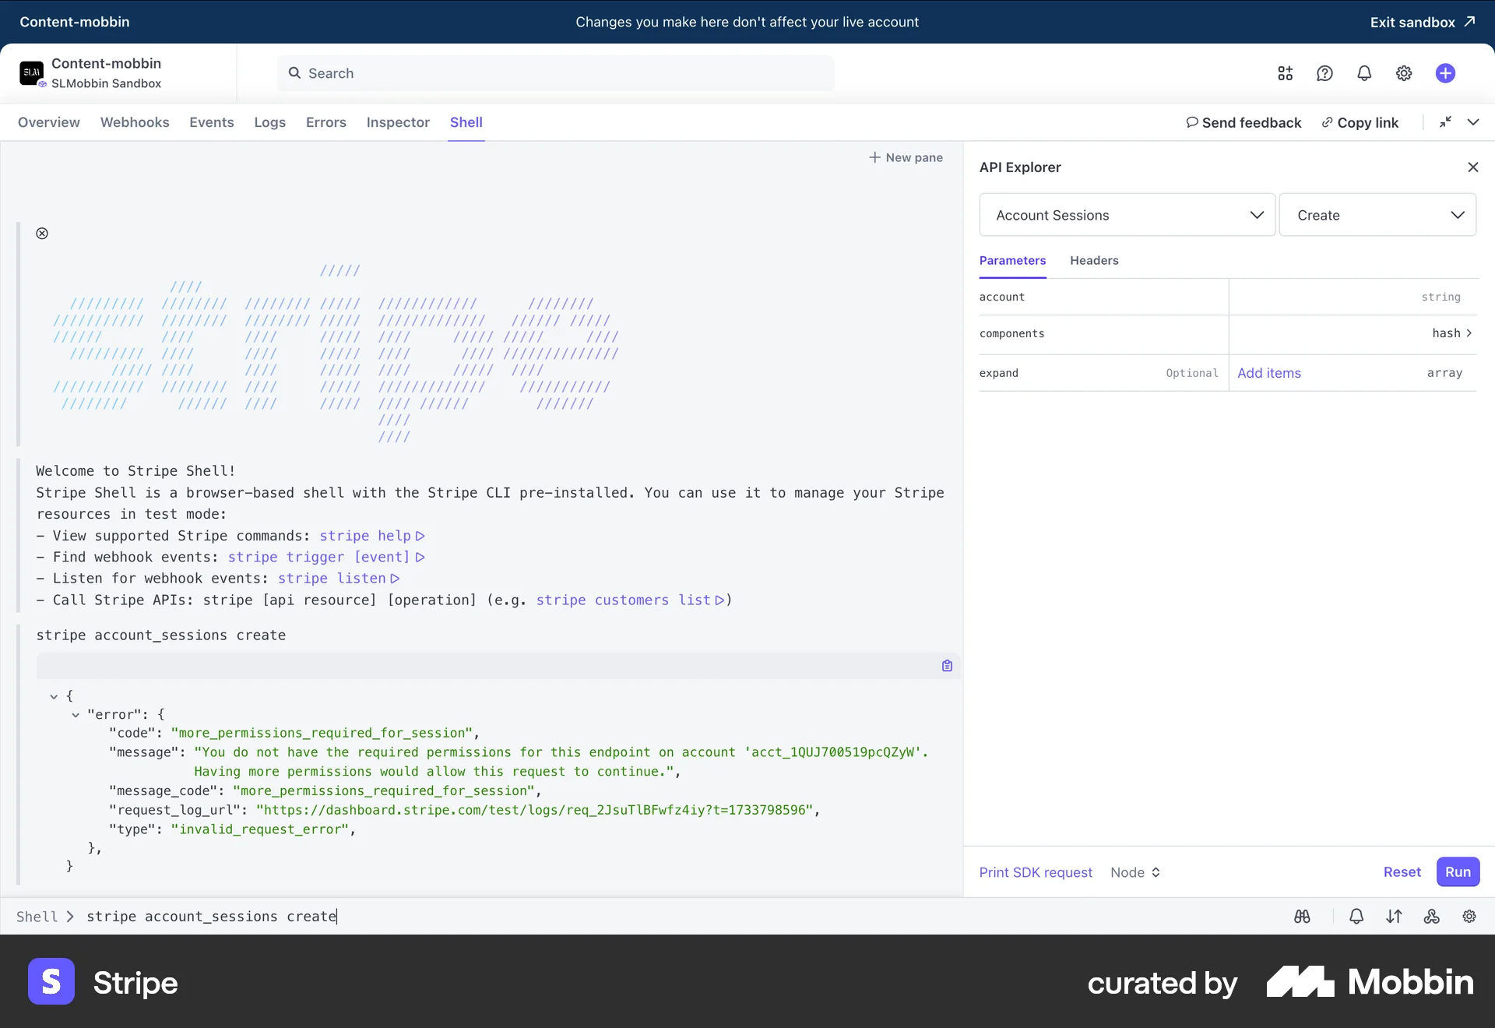Switch to the Headers tab
The height and width of the screenshot is (1028, 1495).
click(1093, 260)
